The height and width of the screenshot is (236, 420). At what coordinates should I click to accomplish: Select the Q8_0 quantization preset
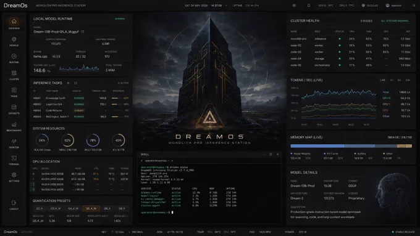click(x=122, y=208)
